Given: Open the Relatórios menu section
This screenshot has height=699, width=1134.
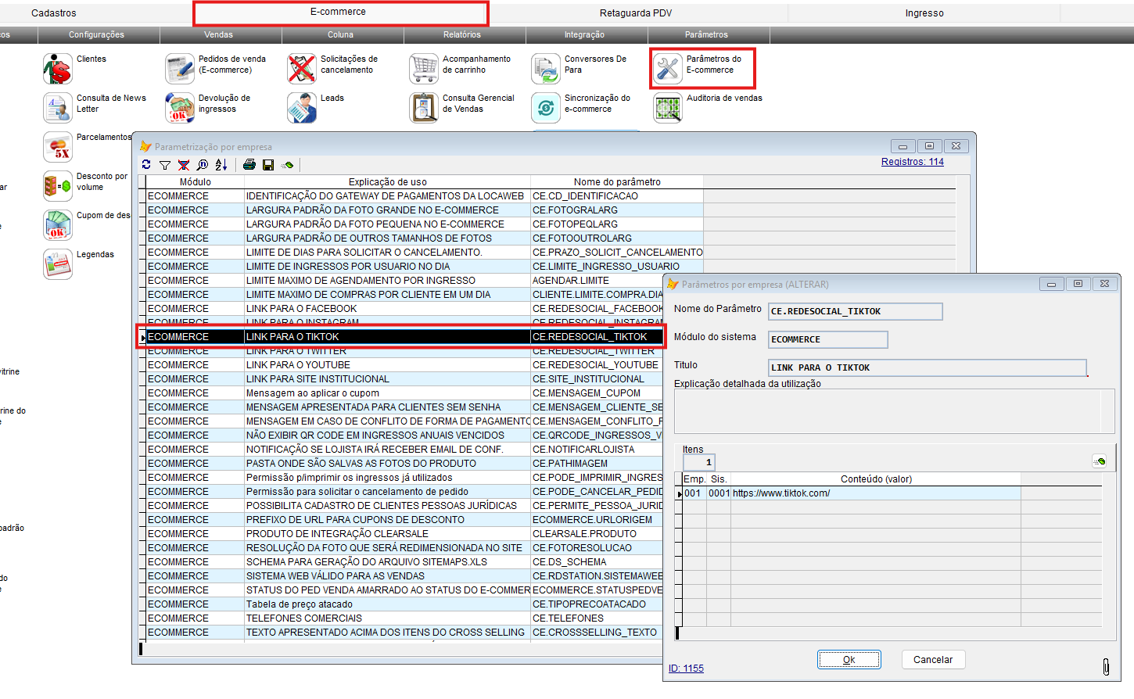Looking at the screenshot, I should pyautogui.click(x=462, y=35).
